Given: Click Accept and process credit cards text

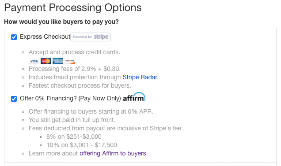Looking at the screenshot, I should pos(74,52).
